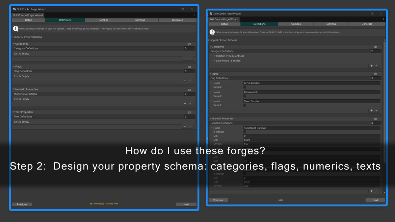The height and width of the screenshot is (222, 395).
Task: Collapse Text Properties in left window
Action: [x=14, y=112]
